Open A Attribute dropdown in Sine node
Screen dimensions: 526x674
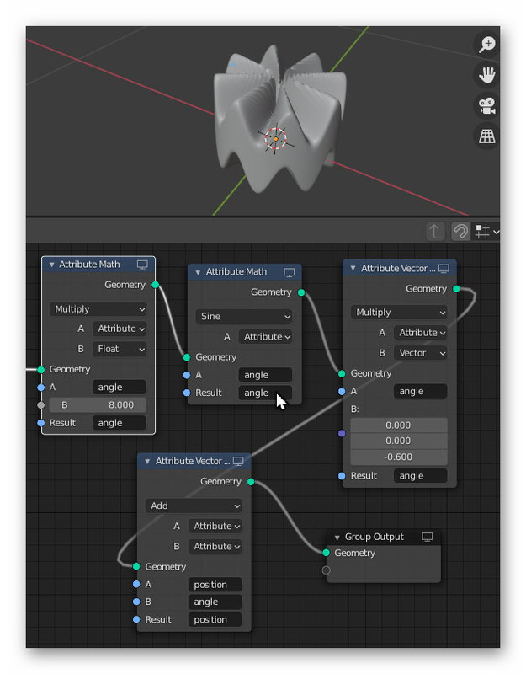click(266, 336)
